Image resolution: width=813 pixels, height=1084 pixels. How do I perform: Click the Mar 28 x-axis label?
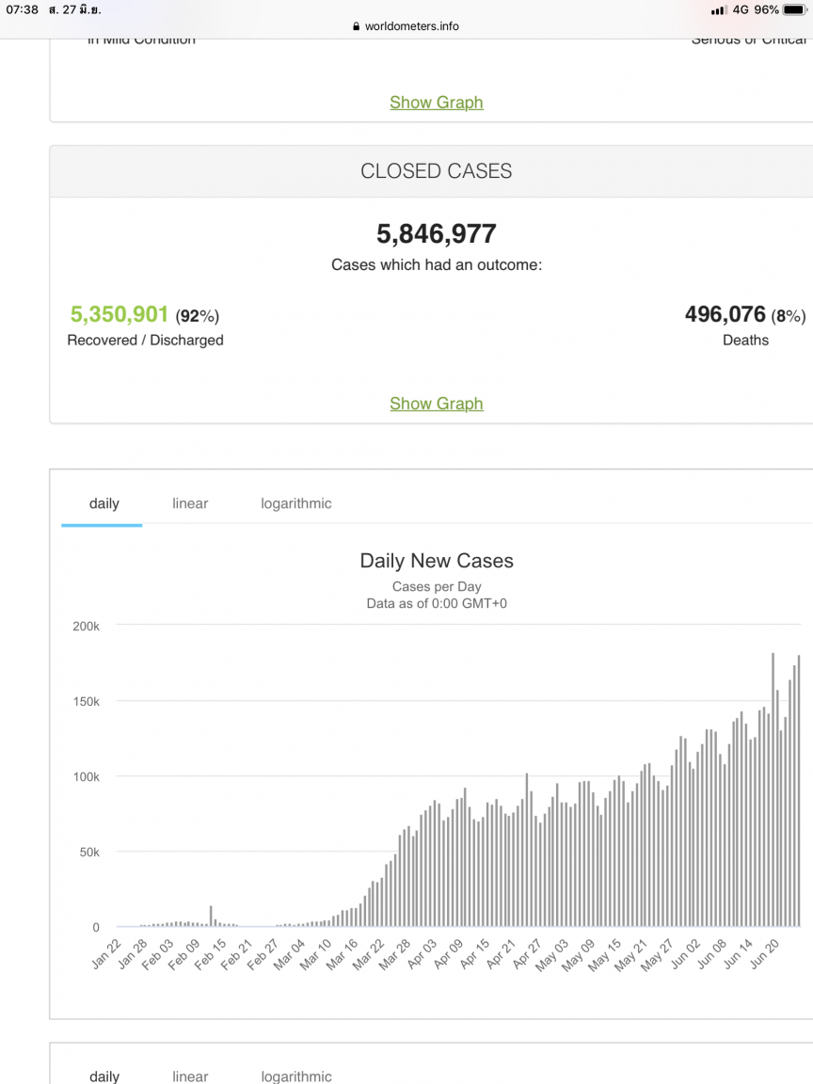[394, 954]
